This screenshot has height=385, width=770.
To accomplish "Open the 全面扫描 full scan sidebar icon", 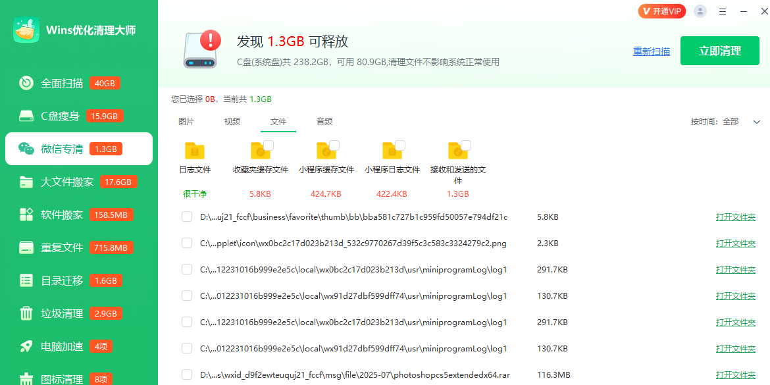I will tap(26, 83).
